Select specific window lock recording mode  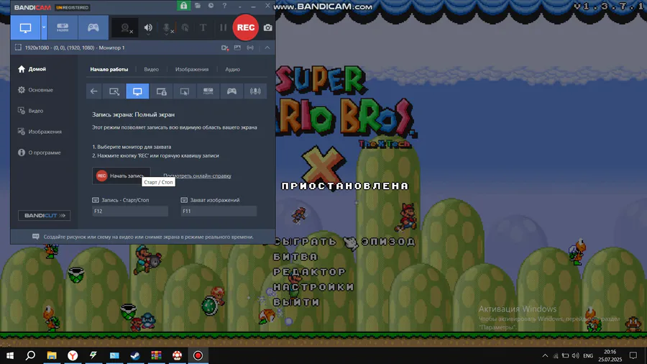tap(161, 91)
